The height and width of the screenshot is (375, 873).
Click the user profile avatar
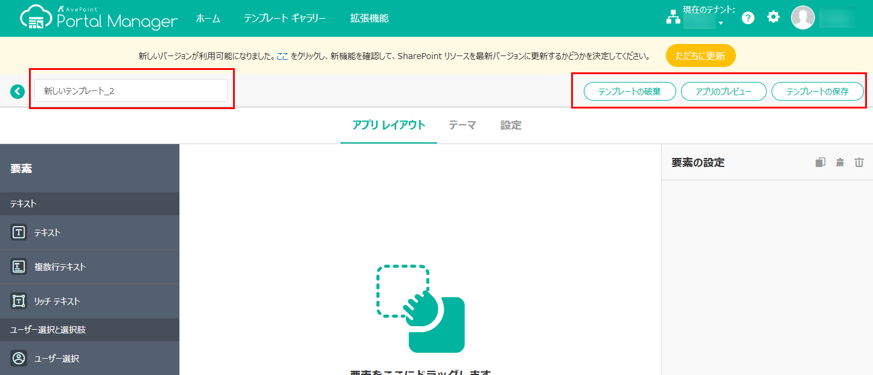803,17
